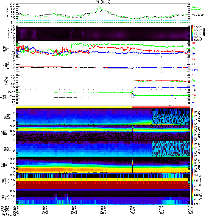206x219 pixels.
Task: Click the hhmm time label "0700"
Action: (x=45, y=213)
